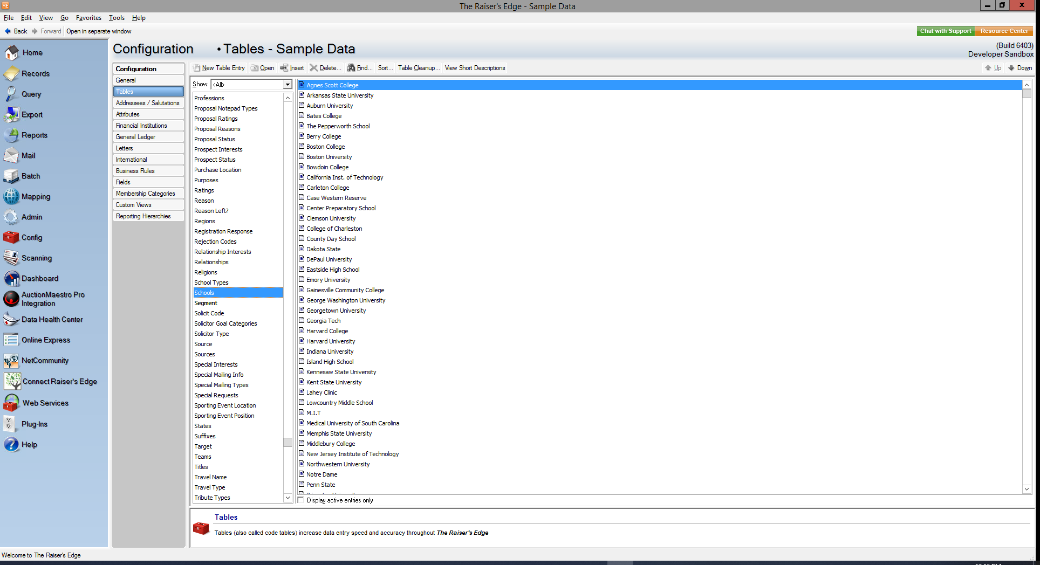The image size is (1040, 565).
Task: Click View Short Descriptions
Action: point(475,68)
